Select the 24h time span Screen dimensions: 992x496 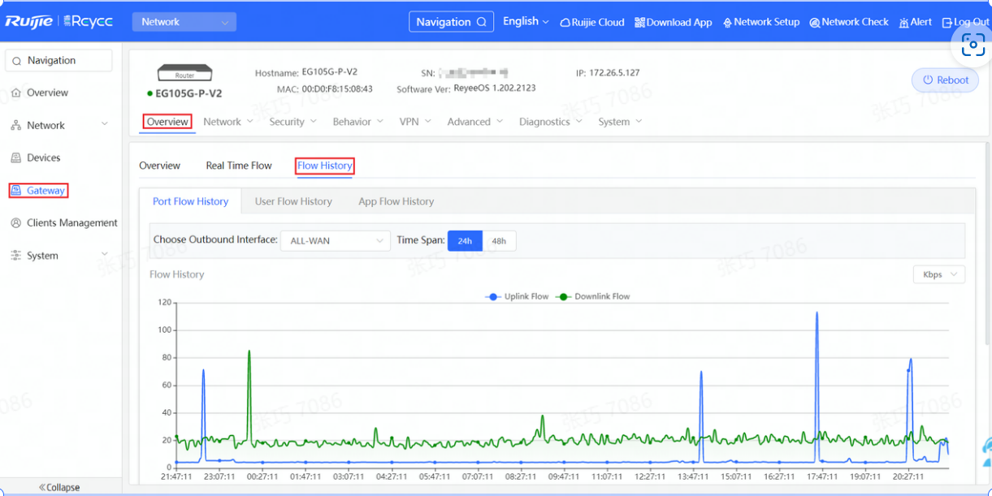465,241
